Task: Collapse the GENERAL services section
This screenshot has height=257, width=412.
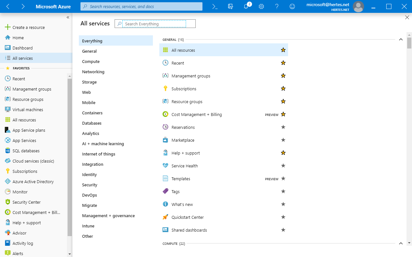Action: [x=401, y=39]
